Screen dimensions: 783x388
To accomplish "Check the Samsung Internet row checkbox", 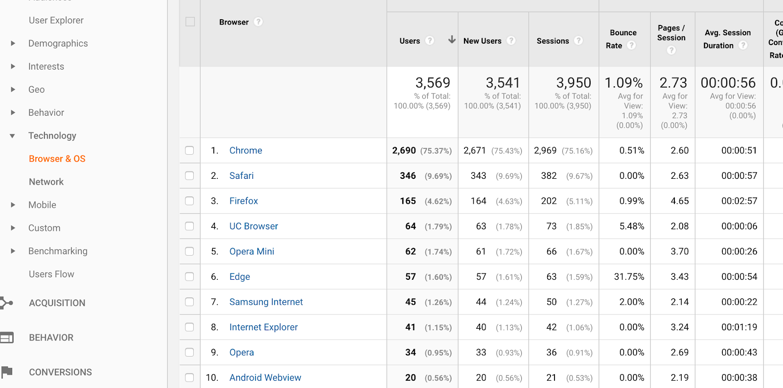I will 189,302.
